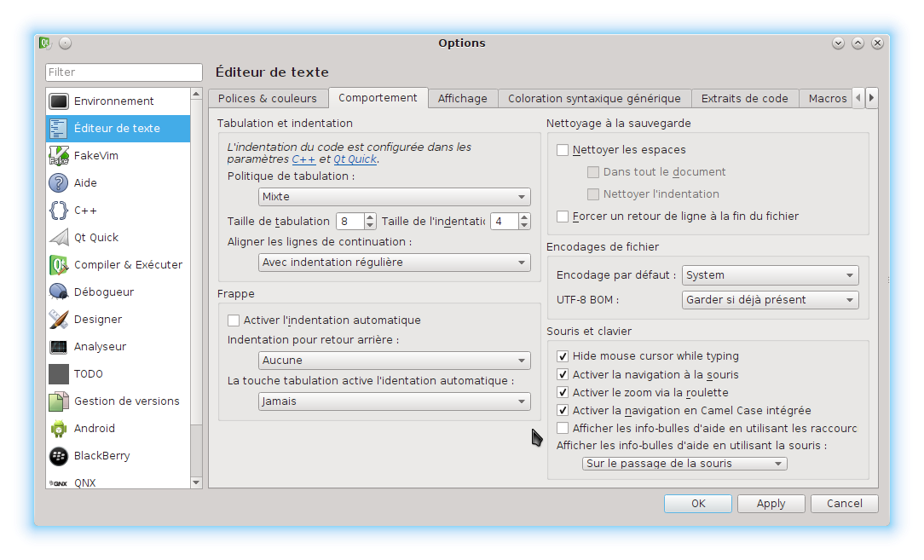Image resolution: width=924 pixels, height=560 pixels.
Task: Click the QNX logo icon
Action: pos(58,482)
